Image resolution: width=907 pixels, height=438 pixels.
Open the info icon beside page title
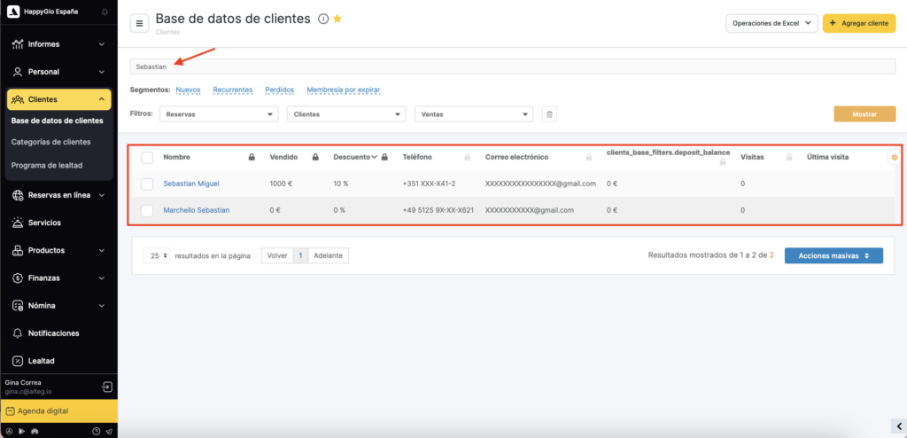(323, 19)
